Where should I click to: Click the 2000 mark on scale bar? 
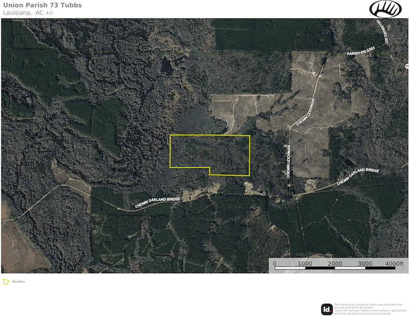tap(335, 263)
